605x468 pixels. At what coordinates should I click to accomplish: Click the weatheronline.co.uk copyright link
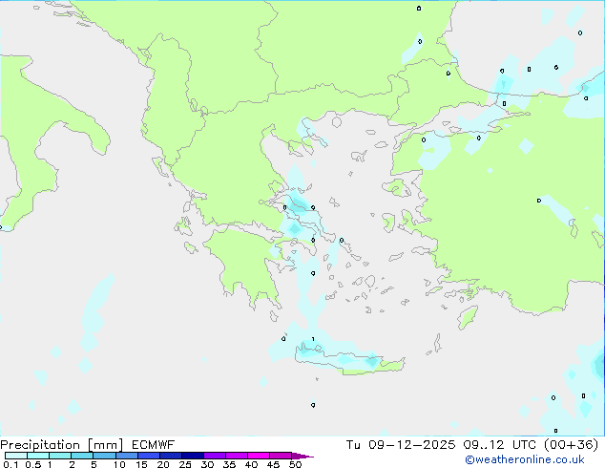click(525, 459)
